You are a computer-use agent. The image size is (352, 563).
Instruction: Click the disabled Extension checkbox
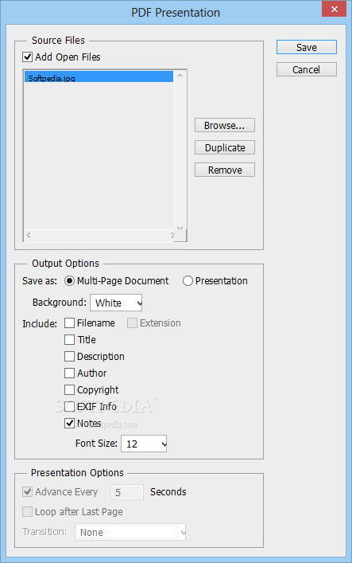[x=132, y=323]
